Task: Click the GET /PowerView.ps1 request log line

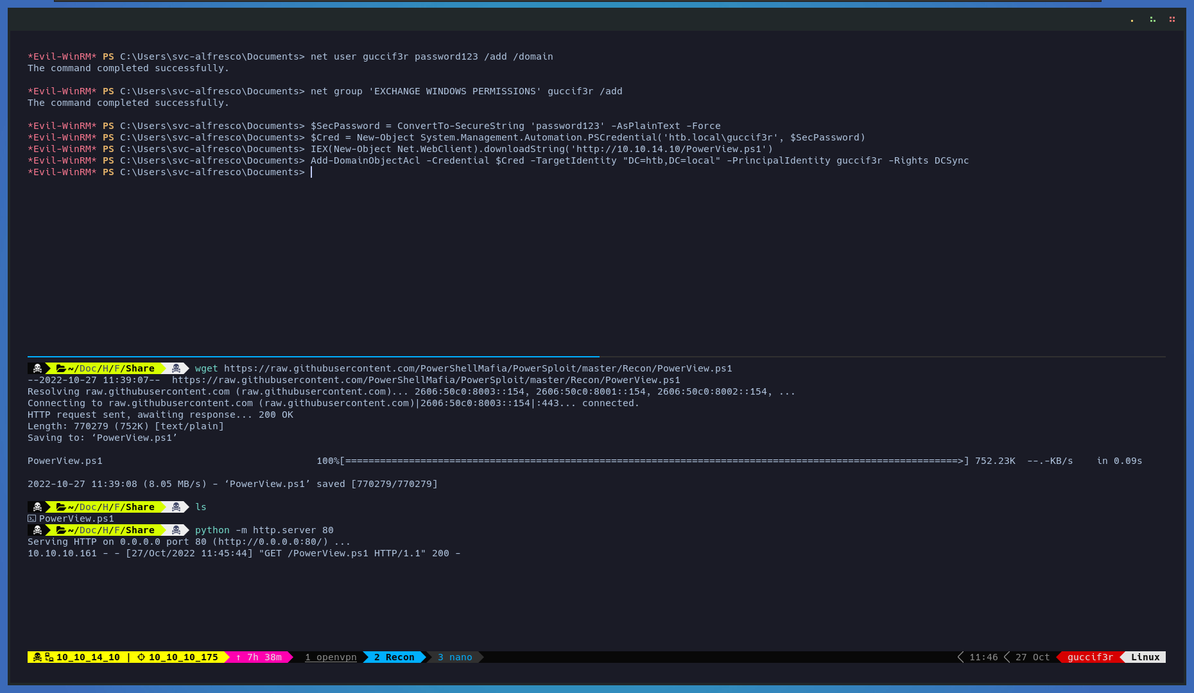Action: pos(244,553)
